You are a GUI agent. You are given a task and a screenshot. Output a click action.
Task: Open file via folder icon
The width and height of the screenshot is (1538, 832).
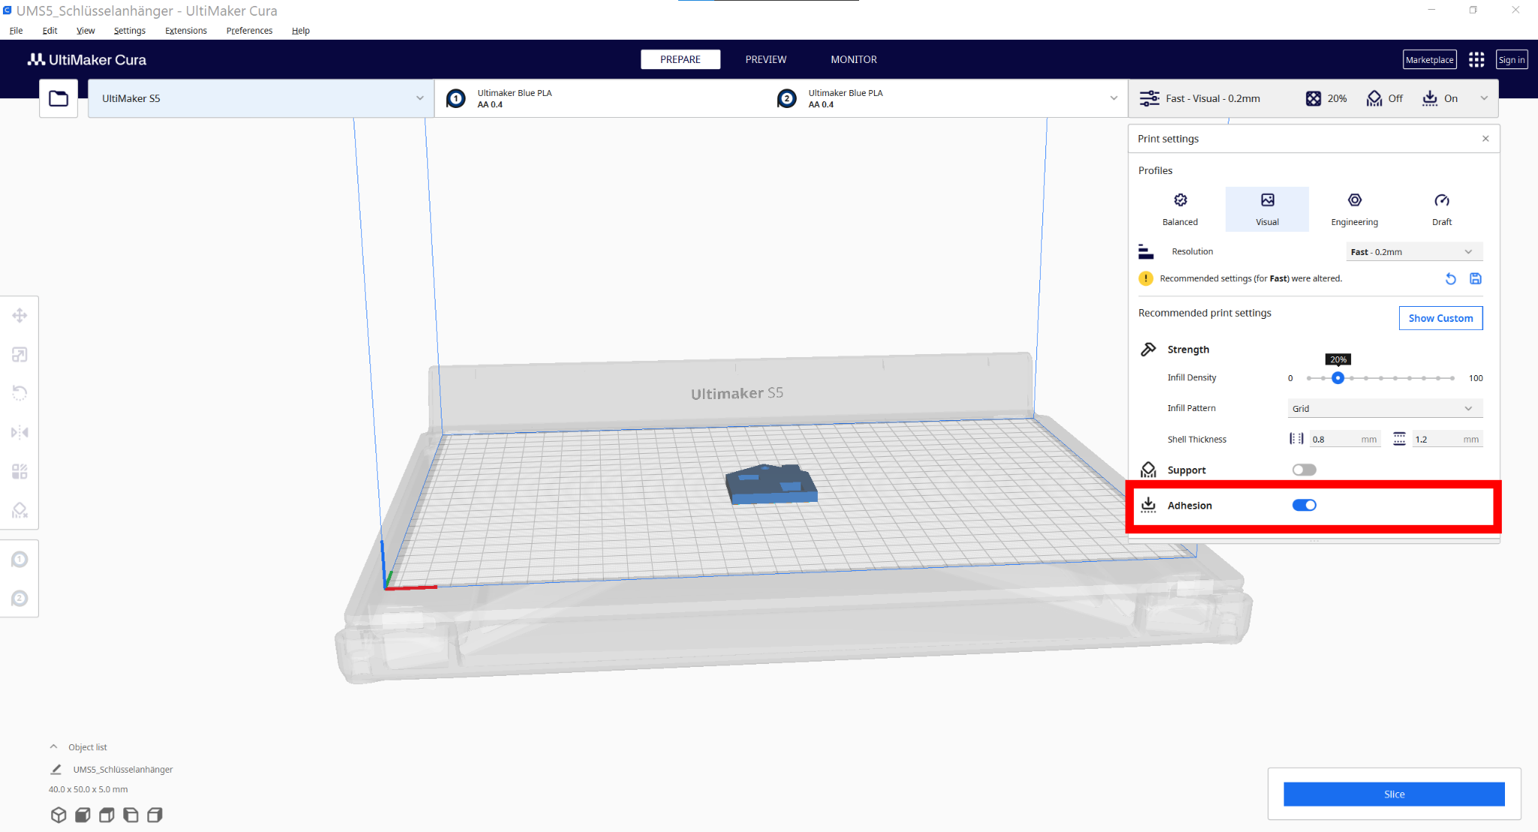pyautogui.click(x=59, y=98)
